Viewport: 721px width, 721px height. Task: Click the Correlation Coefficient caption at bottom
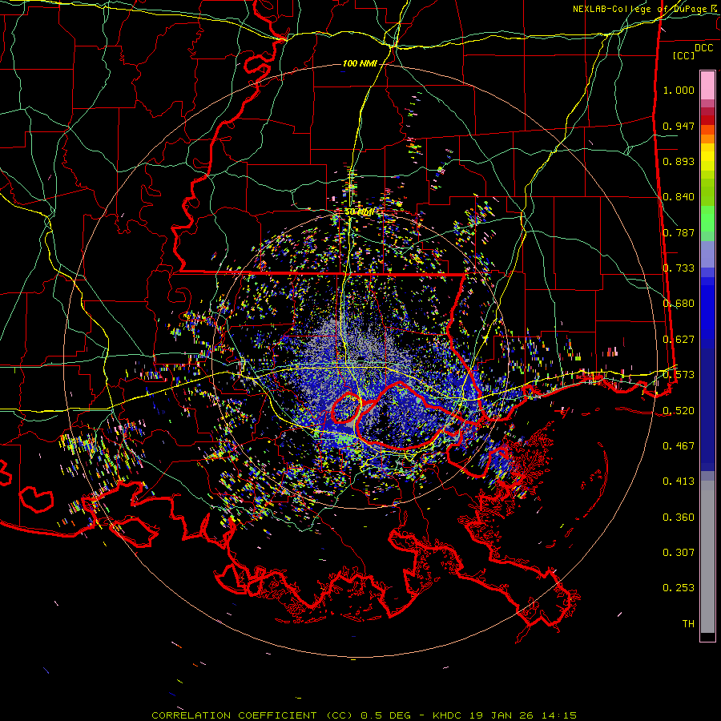[x=364, y=715]
